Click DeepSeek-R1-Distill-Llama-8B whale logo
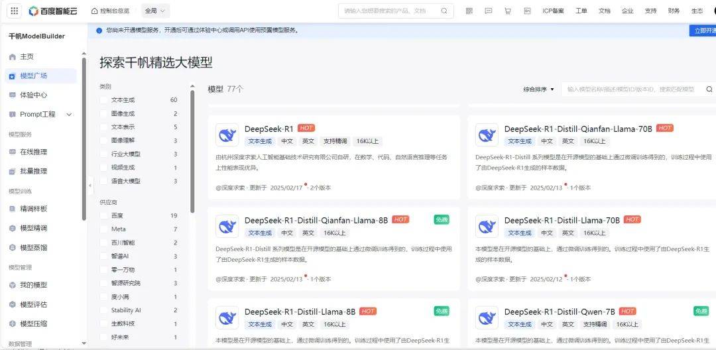This screenshot has height=350, width=716. 227,318
